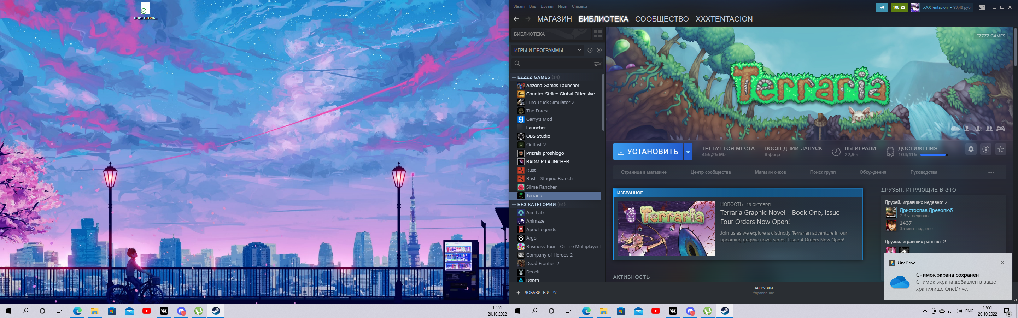Click the Steam Cloud icon on Terraria banner

click(955, 129)
